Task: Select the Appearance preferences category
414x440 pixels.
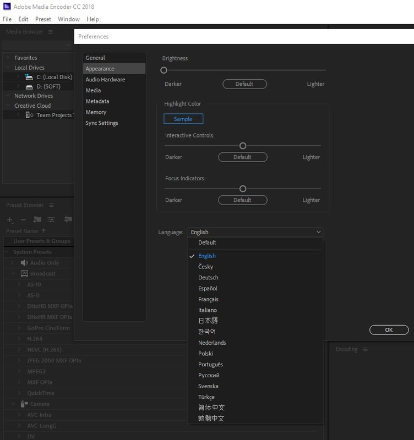Action: pyautogui.click(x=114, y=69)
